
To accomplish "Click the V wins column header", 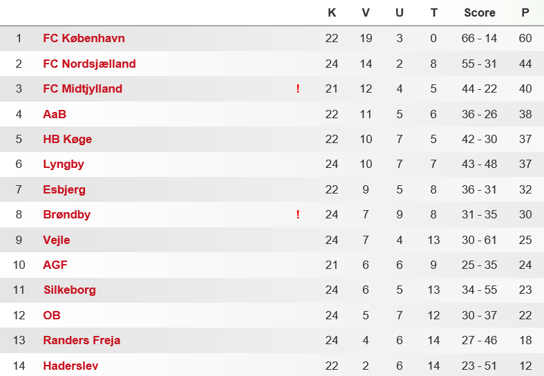I will 366,13.
